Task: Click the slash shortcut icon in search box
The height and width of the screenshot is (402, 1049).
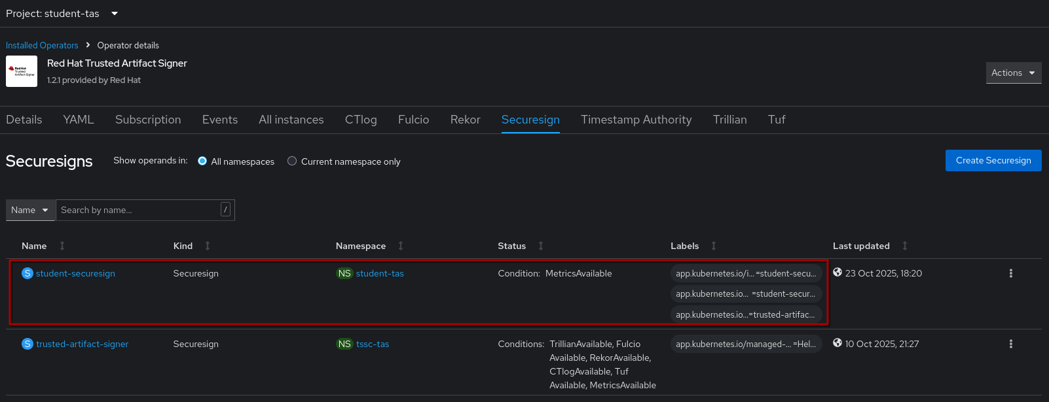Action: (x=225, y=210)
